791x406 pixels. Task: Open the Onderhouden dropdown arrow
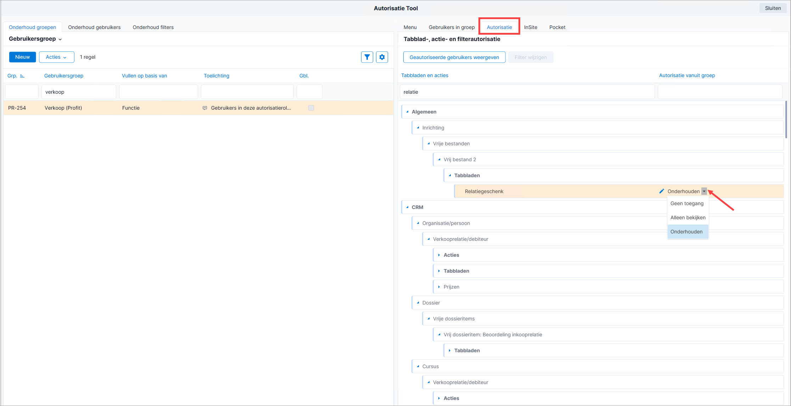click(x=704, y=191)
